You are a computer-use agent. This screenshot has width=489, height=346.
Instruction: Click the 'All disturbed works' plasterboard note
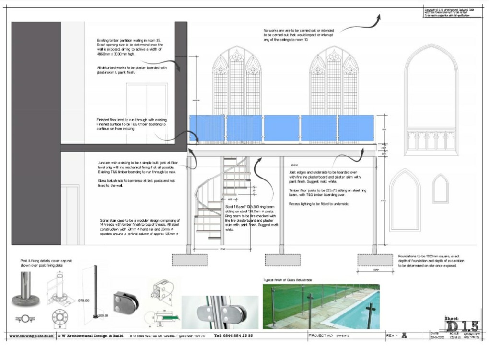click(132, 70)
